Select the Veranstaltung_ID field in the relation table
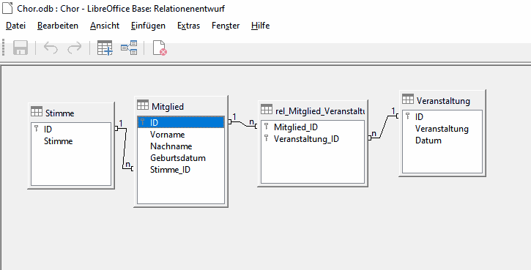Viewport: 531px width, 270px height. (312, 139)
